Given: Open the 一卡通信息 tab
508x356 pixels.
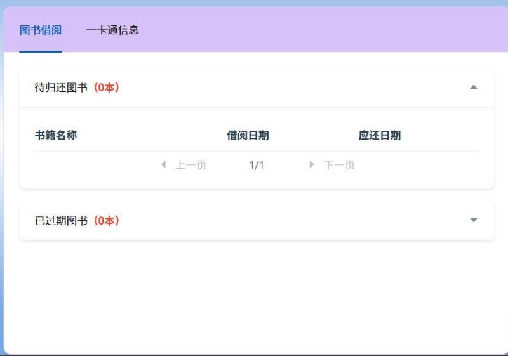Looking at the screenshot, I should 112,30.
